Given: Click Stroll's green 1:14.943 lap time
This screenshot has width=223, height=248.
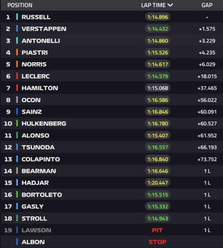Looking at the screenshot, I should (x=158, y=218).
